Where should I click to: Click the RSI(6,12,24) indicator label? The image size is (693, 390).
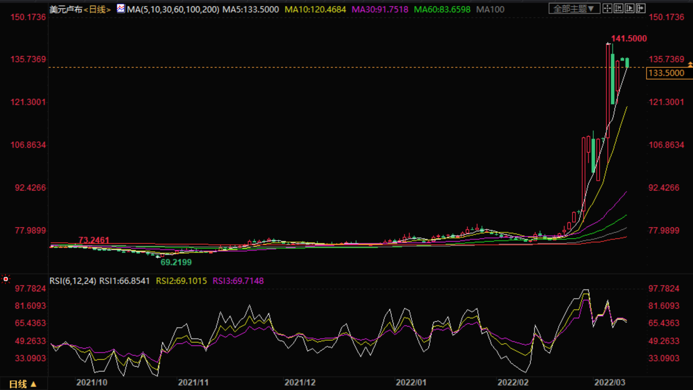pos(73,281)
